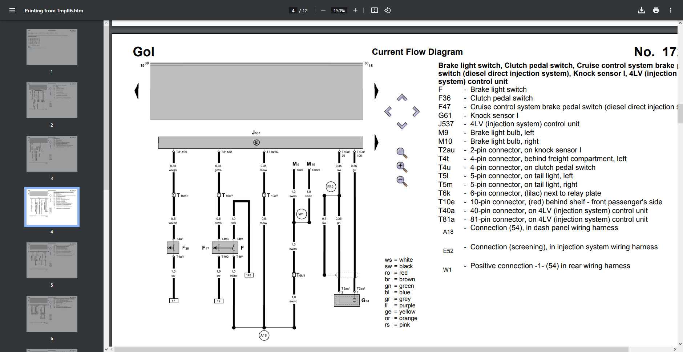The height and width of the screenshot is (352, 683).
Task: Click 'Clutch pedal switch' legend entry
Action: click(501, 98)
